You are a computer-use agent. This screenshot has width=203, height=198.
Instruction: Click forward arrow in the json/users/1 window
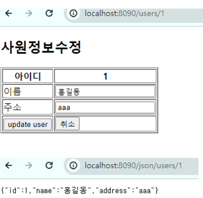pos(28,166)
